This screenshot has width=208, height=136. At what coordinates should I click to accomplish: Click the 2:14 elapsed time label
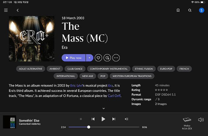63,127
